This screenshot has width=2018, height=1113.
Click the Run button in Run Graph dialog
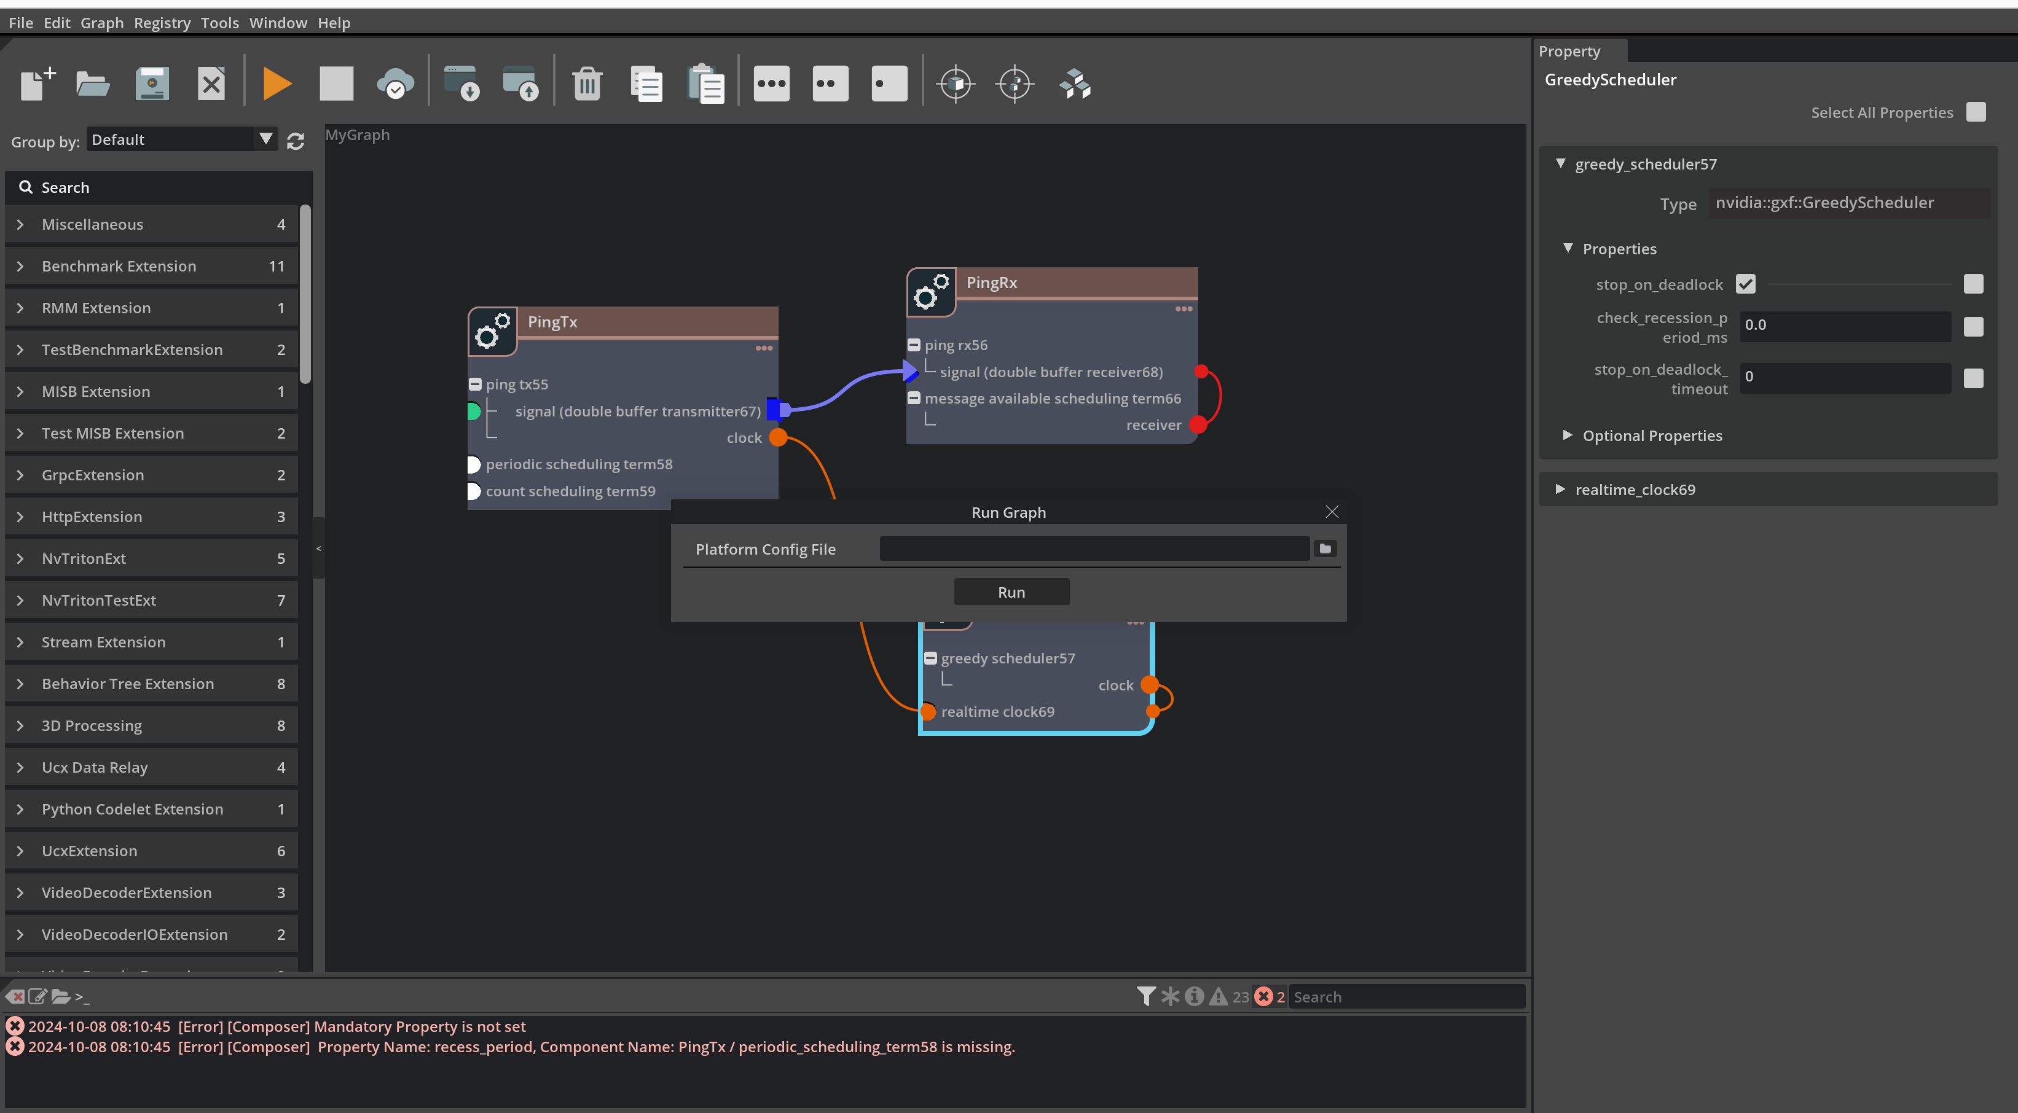(x=1011, y=592)
